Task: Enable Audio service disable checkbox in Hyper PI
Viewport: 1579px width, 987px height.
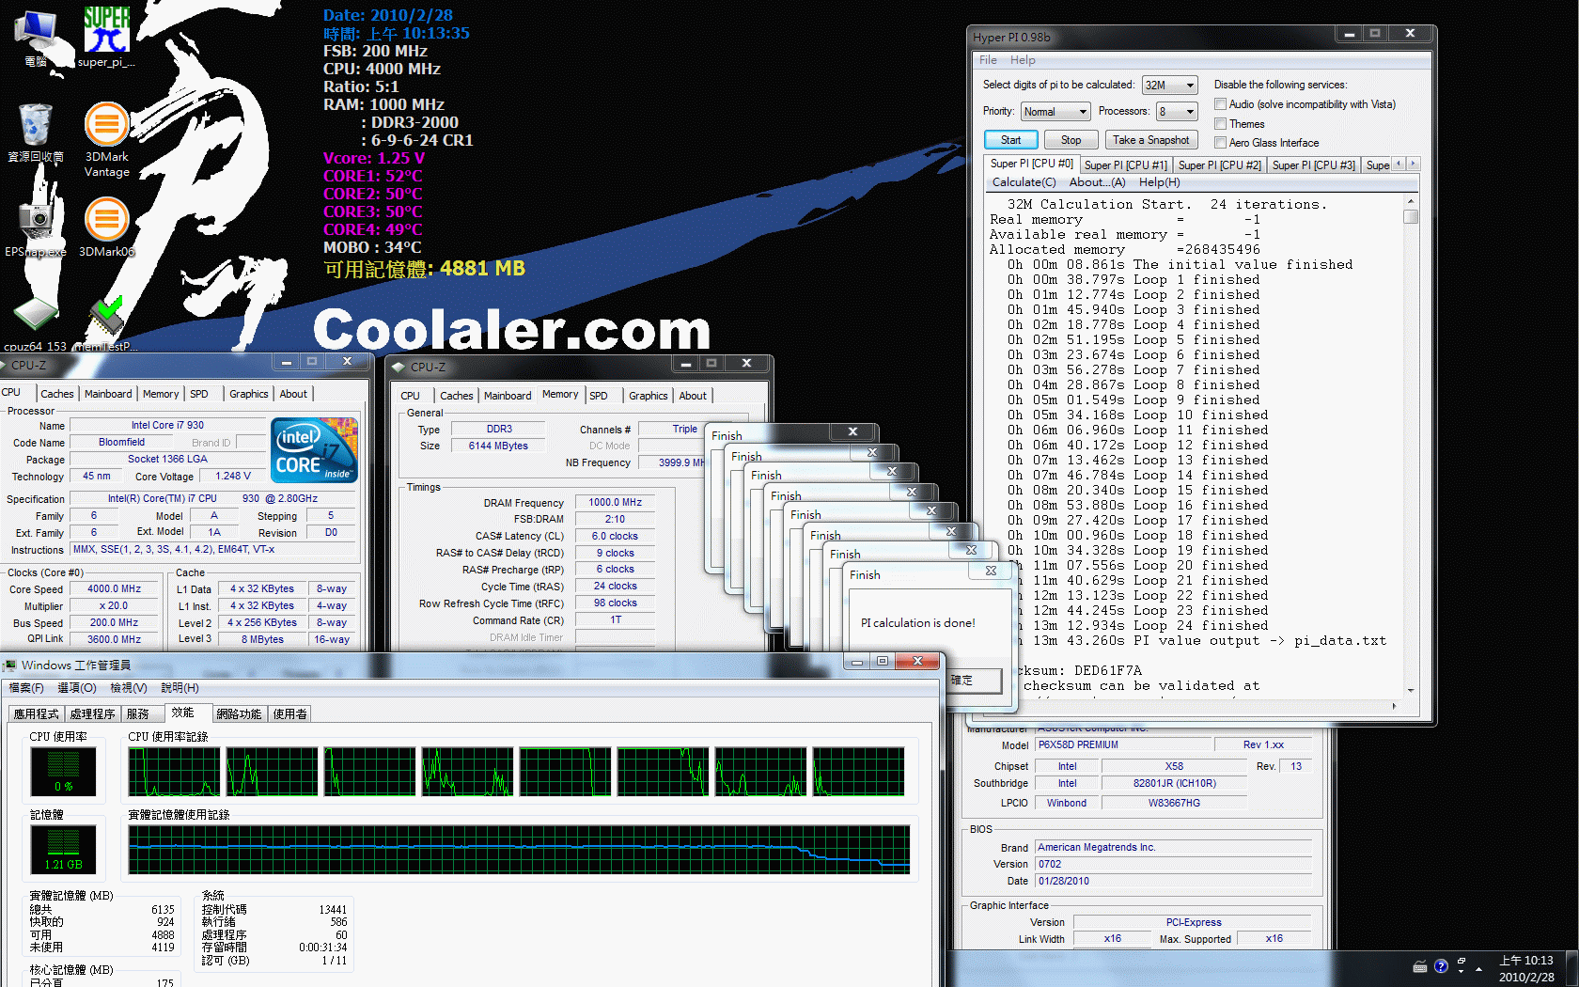Action: (1220, 104)
